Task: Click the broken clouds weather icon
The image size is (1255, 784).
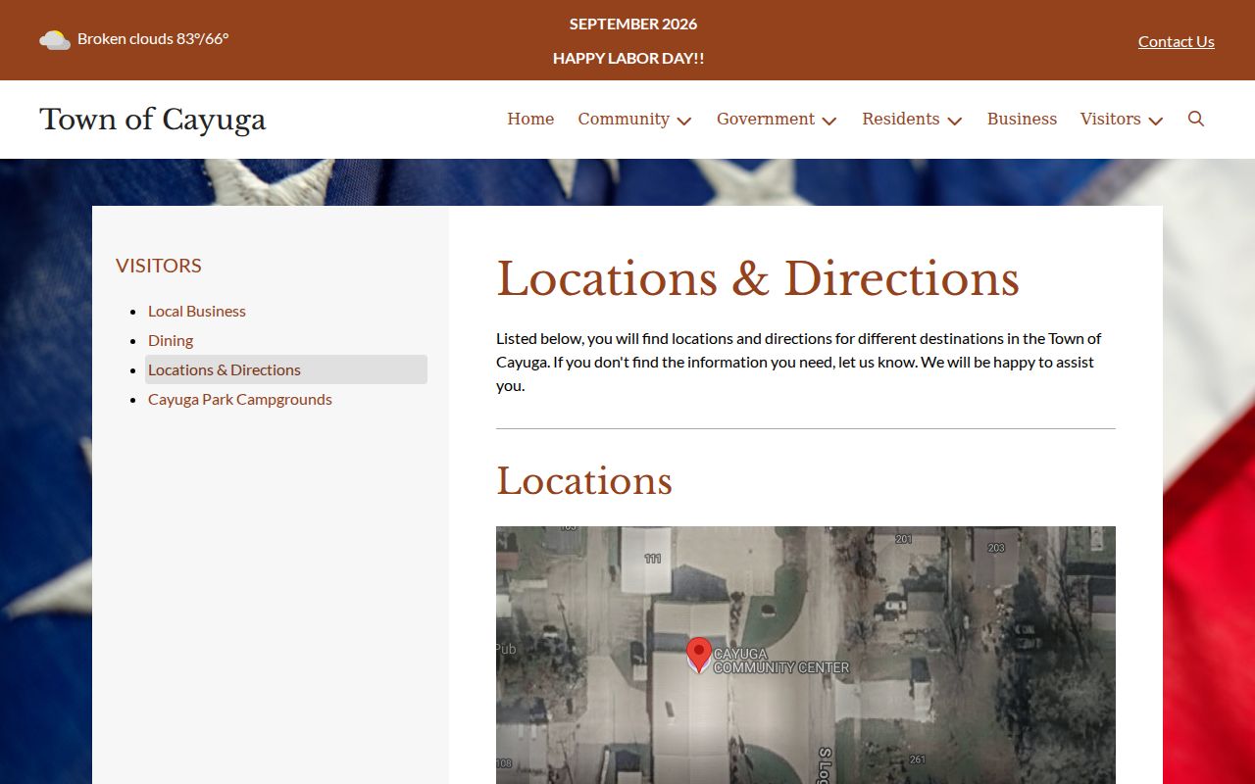Action: tap(54, 40)
